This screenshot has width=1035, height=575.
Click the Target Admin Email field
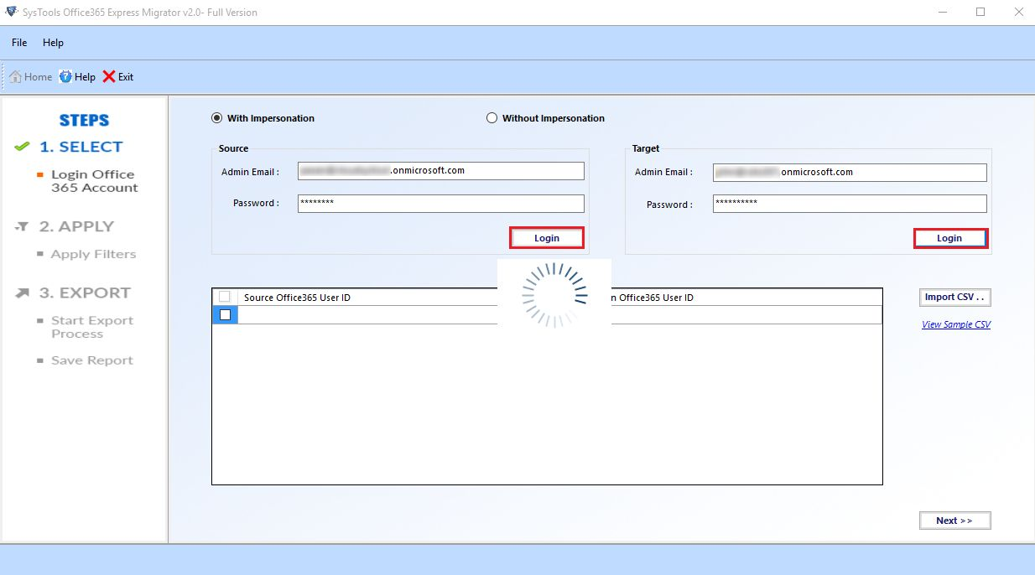850,173
